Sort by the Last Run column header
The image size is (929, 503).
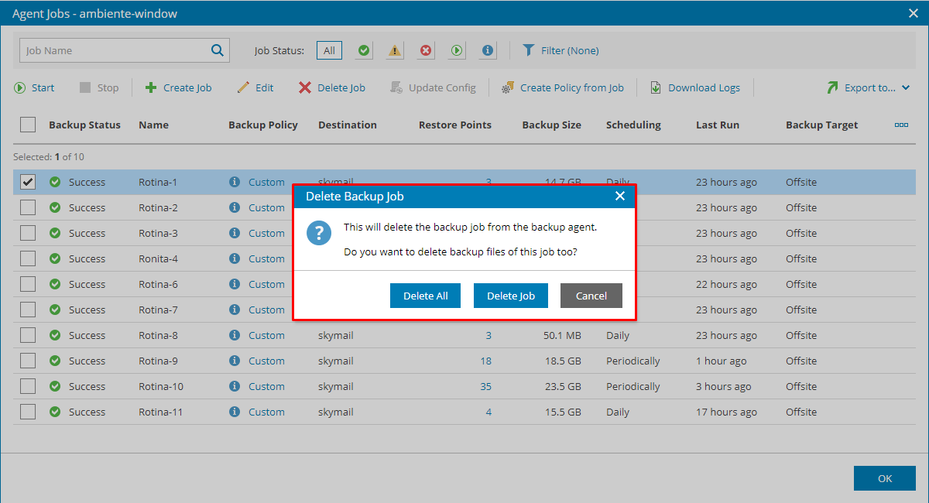718,125
